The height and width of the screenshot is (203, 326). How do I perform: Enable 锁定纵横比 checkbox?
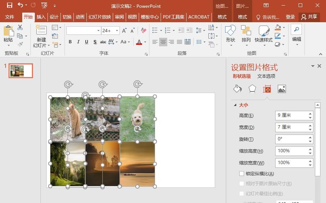242,174
